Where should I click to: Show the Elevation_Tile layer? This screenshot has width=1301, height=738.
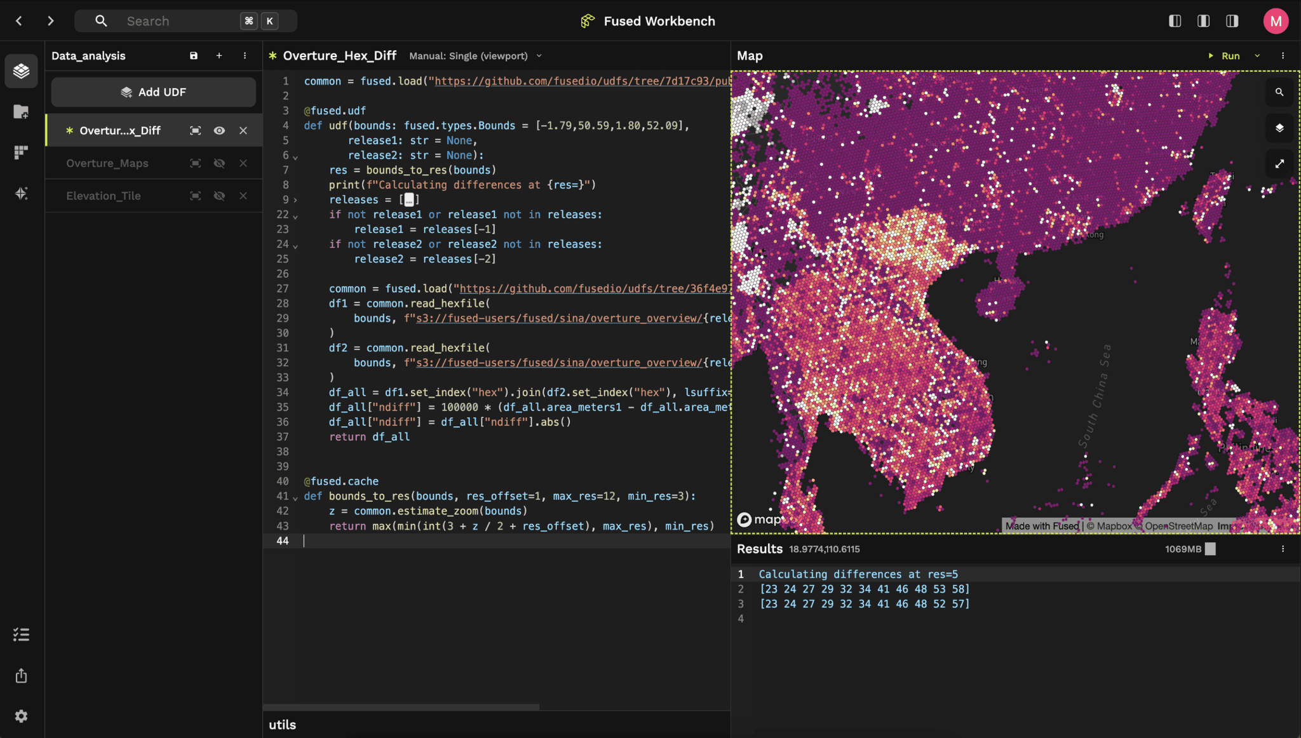coord(219,196)
